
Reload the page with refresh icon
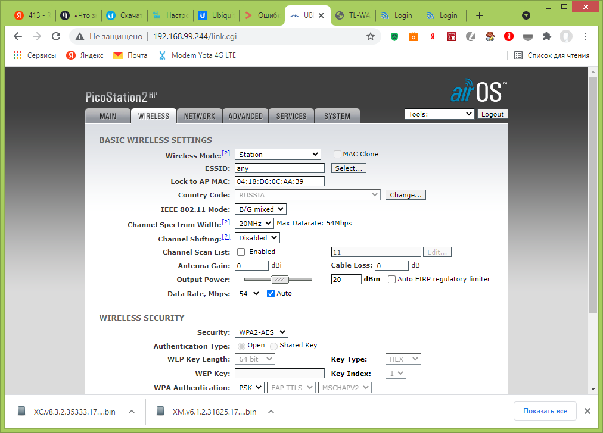point(56,36)
